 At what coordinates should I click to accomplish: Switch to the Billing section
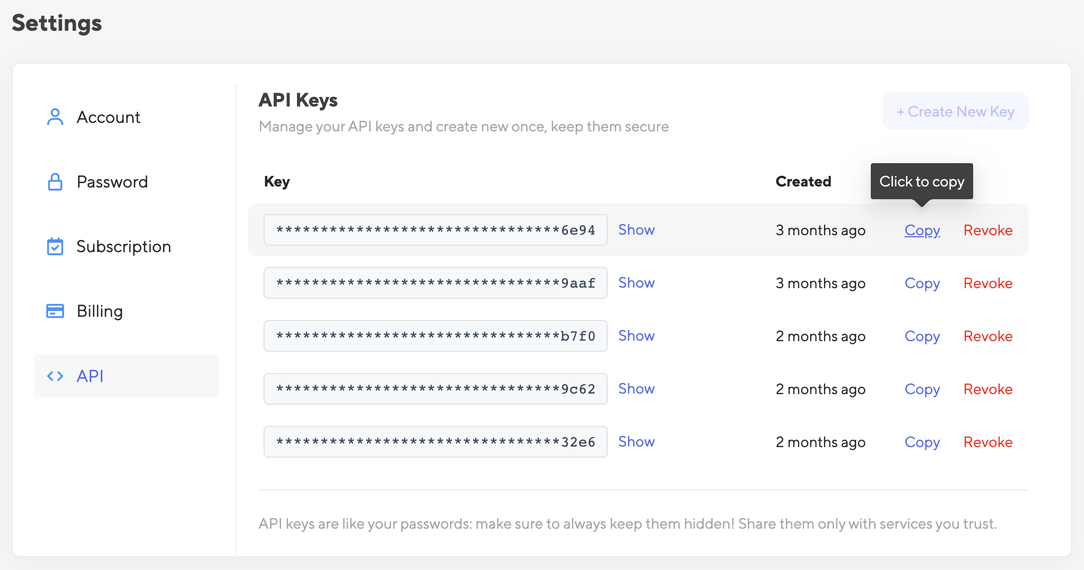[x=100, y=311]
